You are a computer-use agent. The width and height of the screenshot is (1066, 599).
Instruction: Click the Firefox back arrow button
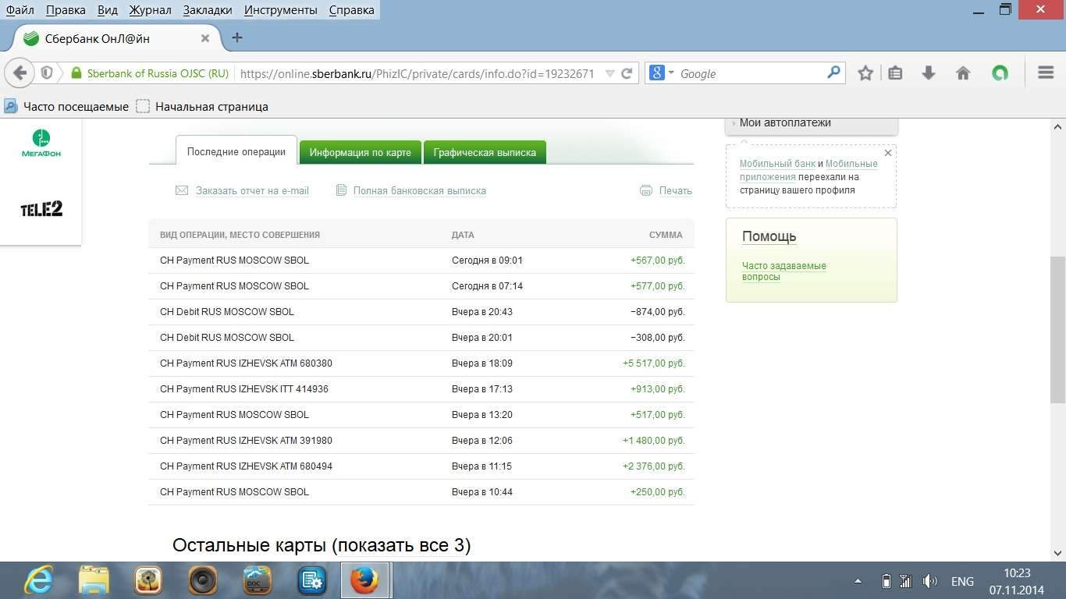pos(20,73)
